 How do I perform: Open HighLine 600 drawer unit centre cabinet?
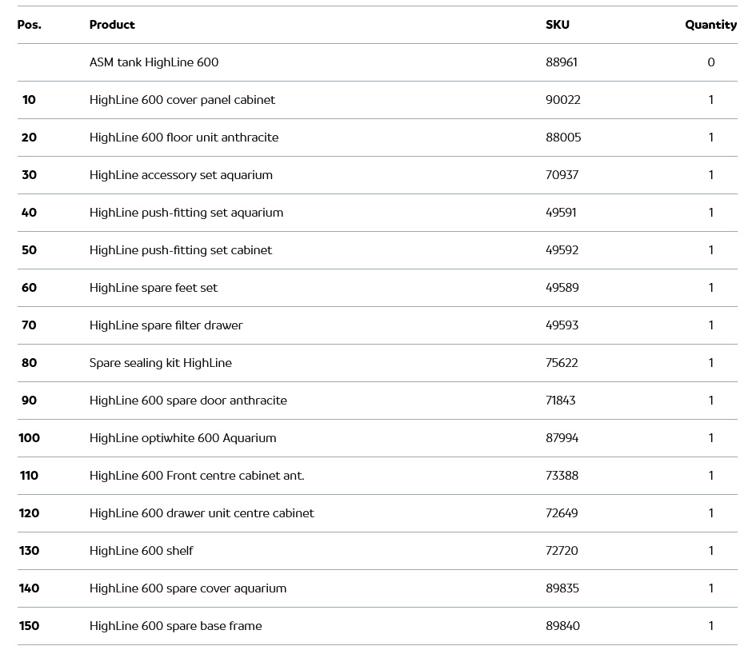(202, 513)
